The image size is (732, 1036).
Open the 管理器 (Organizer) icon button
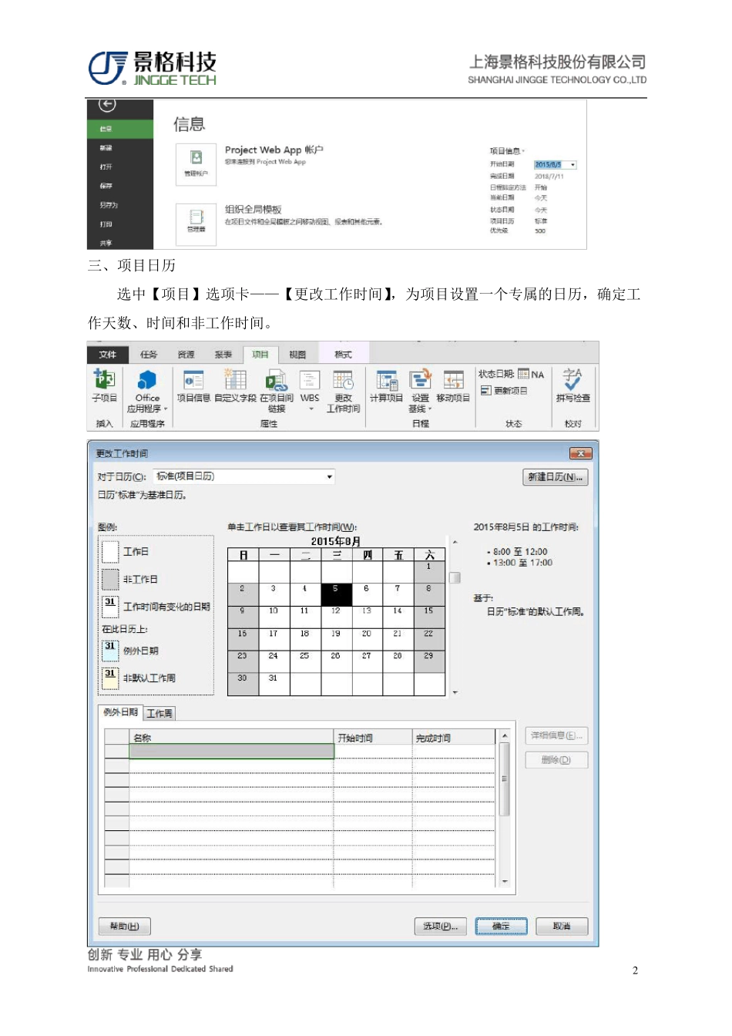point(196,224)
